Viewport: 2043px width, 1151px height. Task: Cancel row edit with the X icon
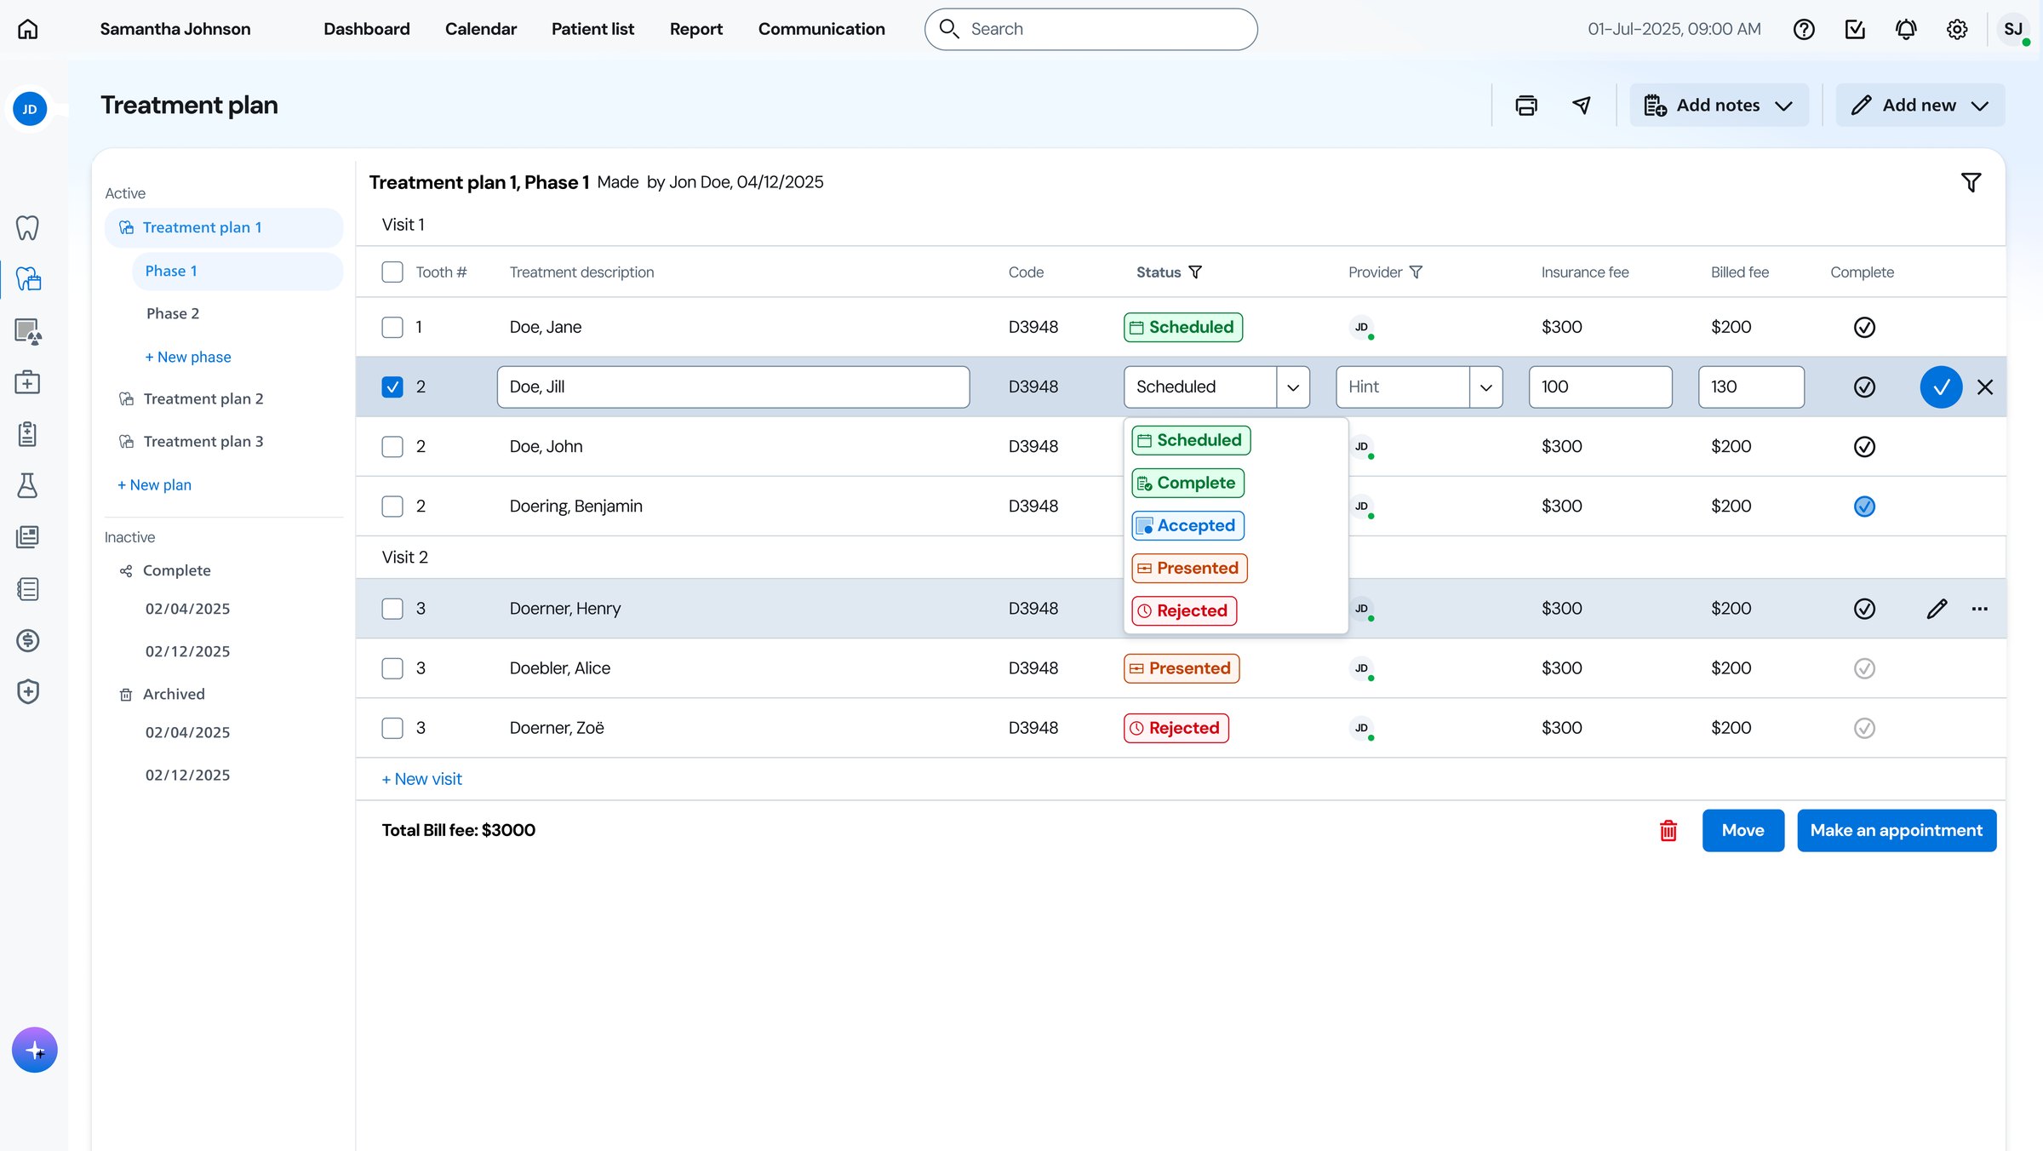(1985, 387)
